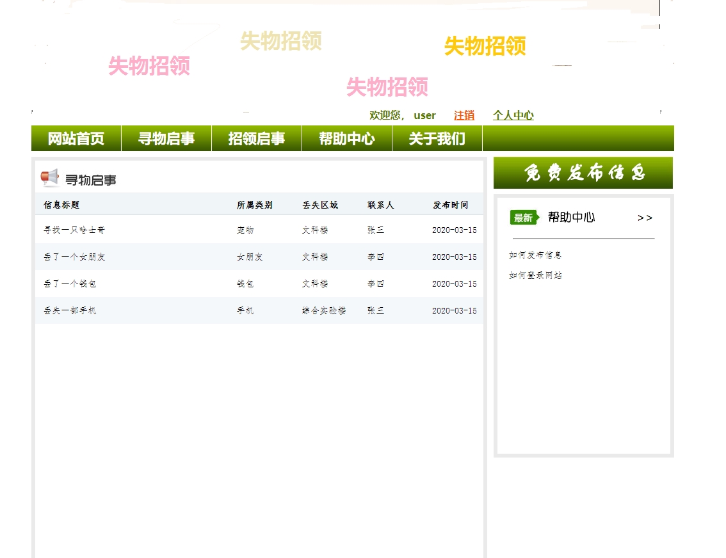Open the 网站首页 menu item
The height and width of the screenshot is (558, 726).
pos(75,138)
